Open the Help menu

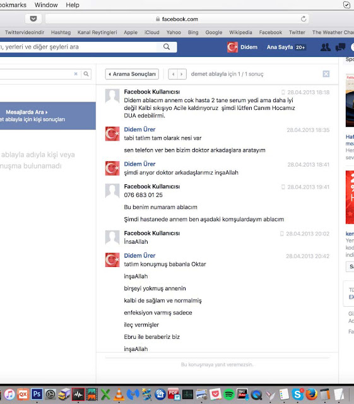(x=73, y=5)
